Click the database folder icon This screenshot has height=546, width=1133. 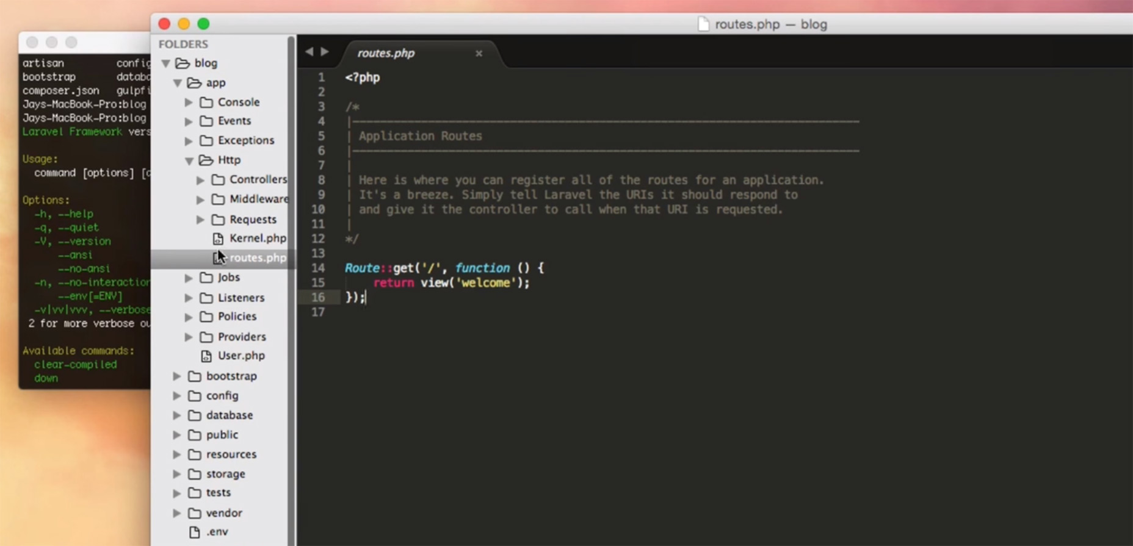(195, 415)
